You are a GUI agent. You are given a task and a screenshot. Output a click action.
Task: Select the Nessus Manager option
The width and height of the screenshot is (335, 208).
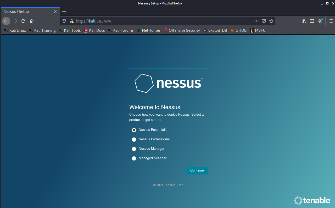pyautogui.click(x=134, y=149)
